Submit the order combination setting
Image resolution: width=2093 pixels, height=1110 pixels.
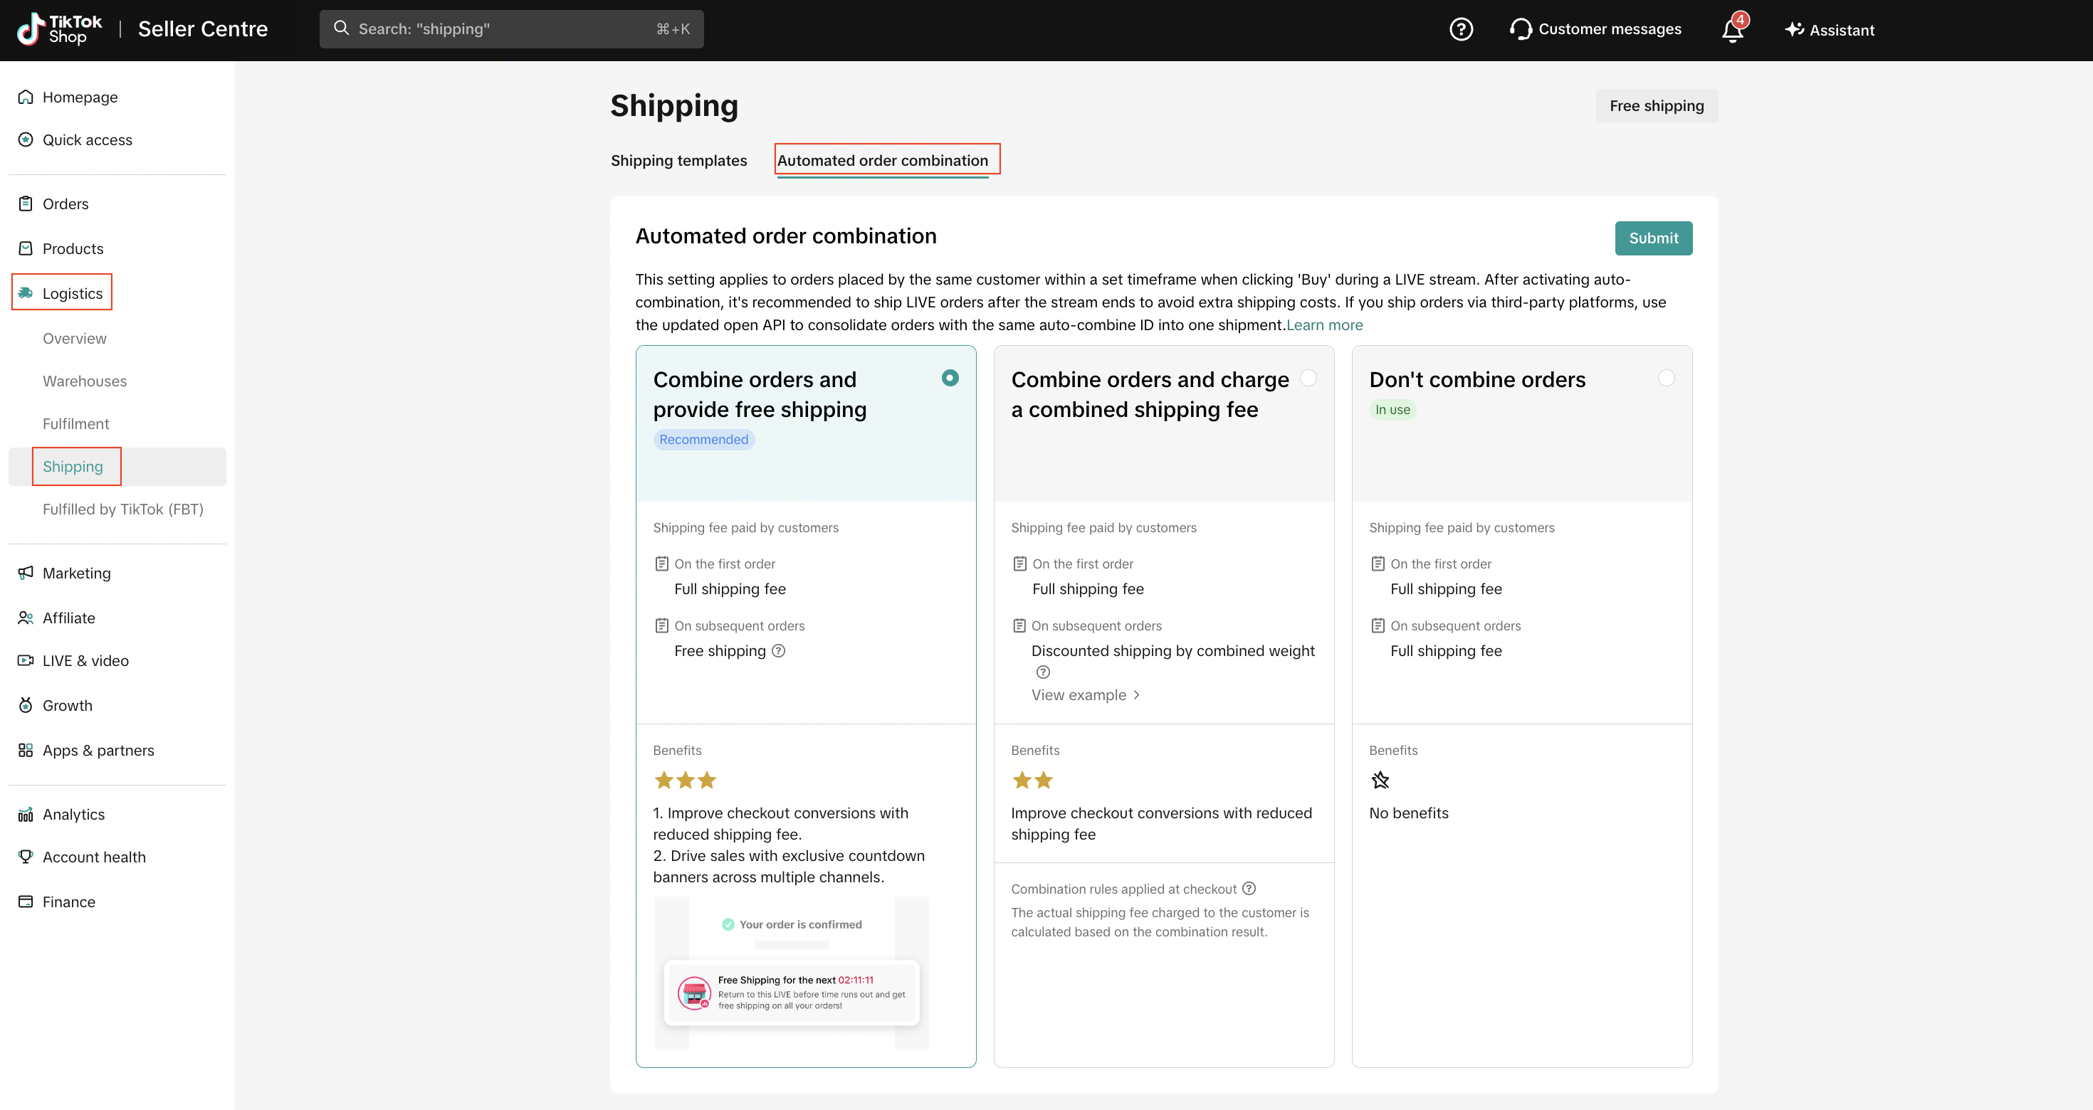click(x=1654, y=238)
